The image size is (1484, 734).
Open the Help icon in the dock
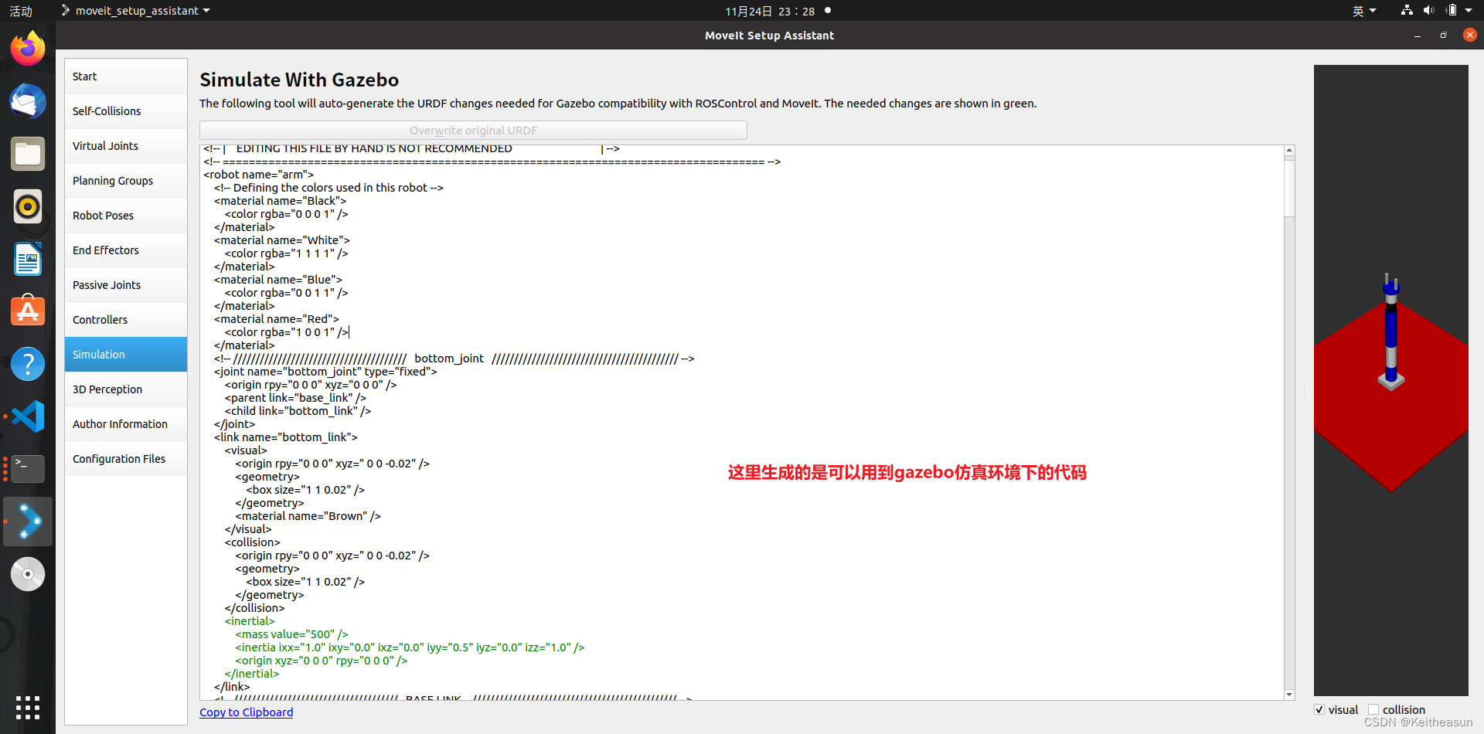point(28,364)
